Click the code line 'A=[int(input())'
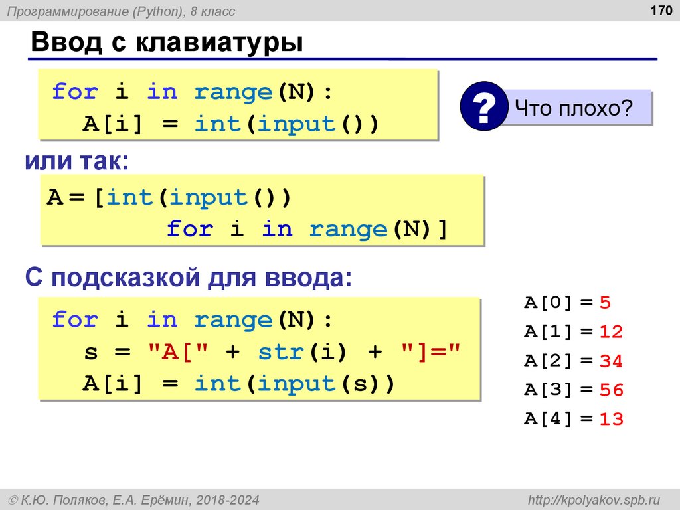The width and height of the screenshot is (680, 510). click(169, 198)
